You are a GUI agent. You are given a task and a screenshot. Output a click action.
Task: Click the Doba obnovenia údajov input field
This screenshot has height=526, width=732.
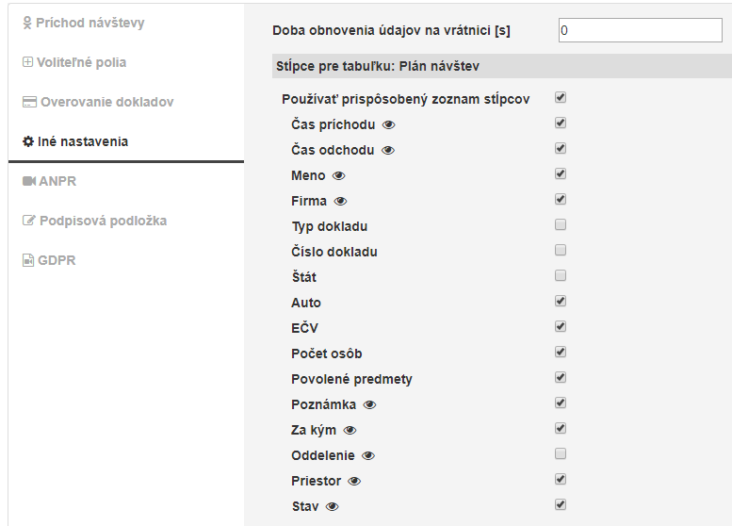[x=639, y=30]
